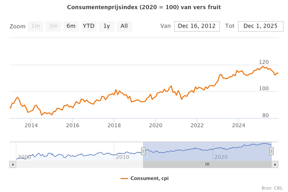Click the Bron: CBS source credit

point(272,188)
